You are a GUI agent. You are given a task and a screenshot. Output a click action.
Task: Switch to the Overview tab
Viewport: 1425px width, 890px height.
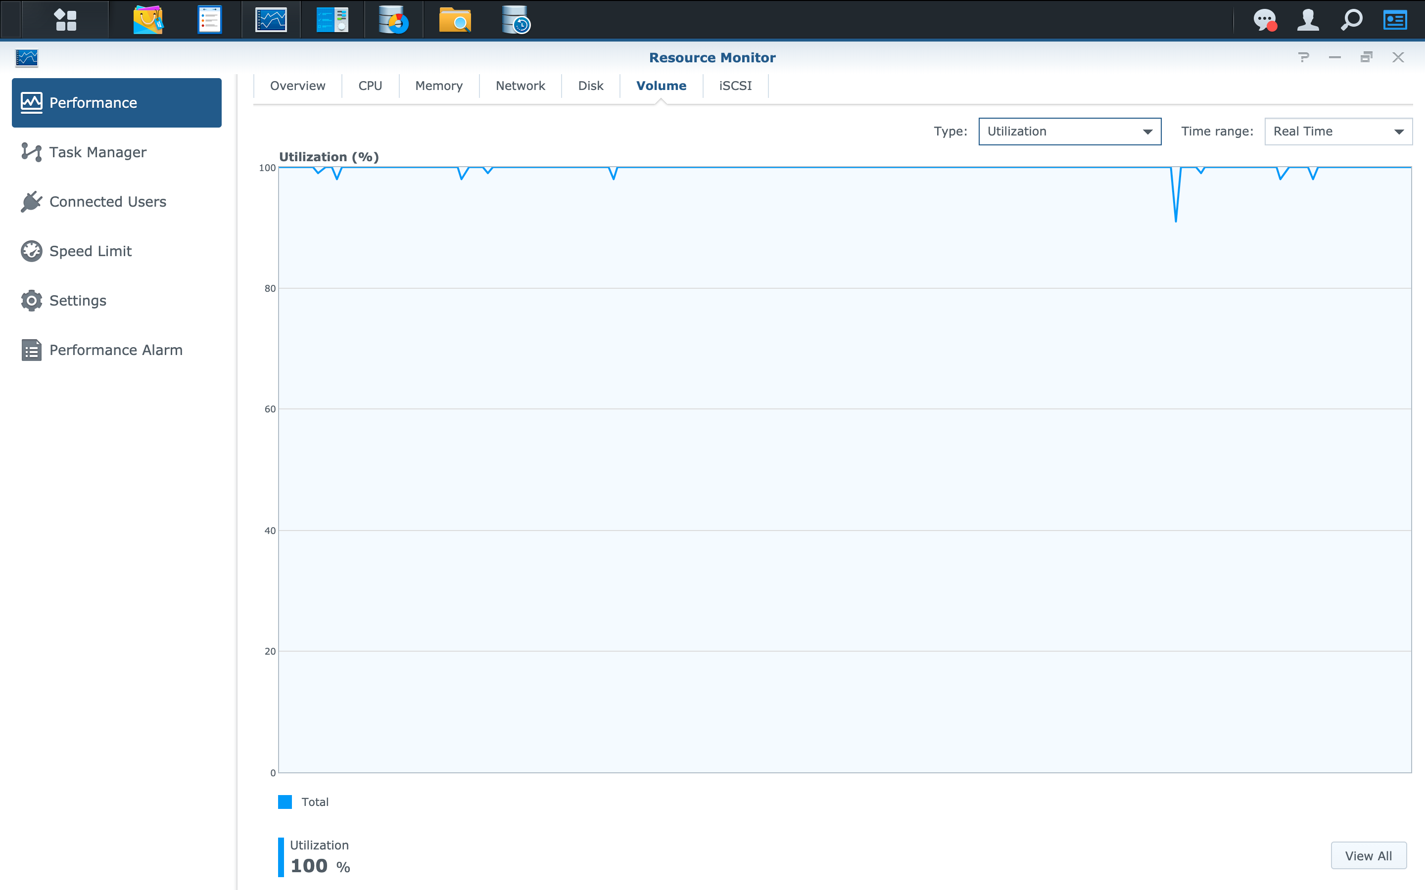[x=297, y=86]
